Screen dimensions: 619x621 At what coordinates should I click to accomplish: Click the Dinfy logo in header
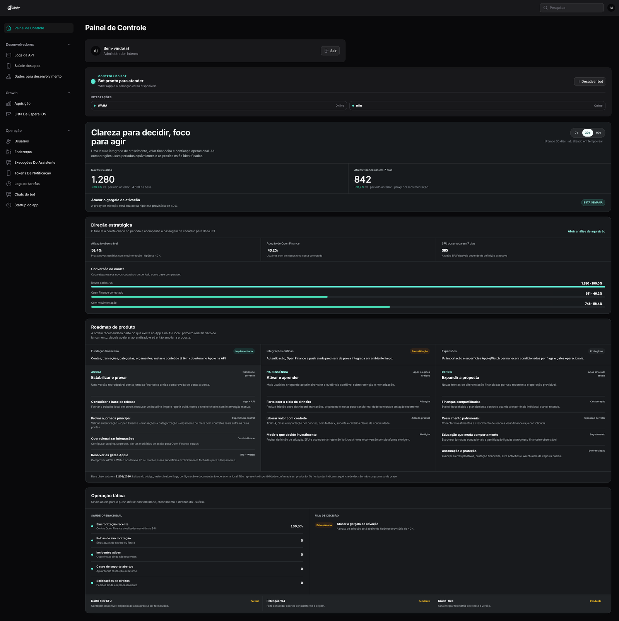tap(14, 8)
